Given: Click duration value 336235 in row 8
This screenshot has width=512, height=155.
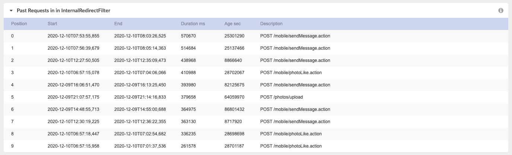Looking at the screenshot, I should point(188,134).
